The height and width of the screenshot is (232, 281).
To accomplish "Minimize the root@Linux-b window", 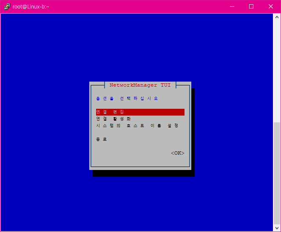I will (x=232, y=7).
